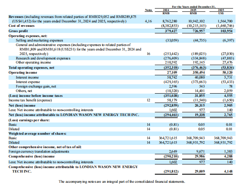This screenshot has width=240, height=186.
Task: Click the Gross profit 2025 RMB figure 726,957
Action: [199, 31]
